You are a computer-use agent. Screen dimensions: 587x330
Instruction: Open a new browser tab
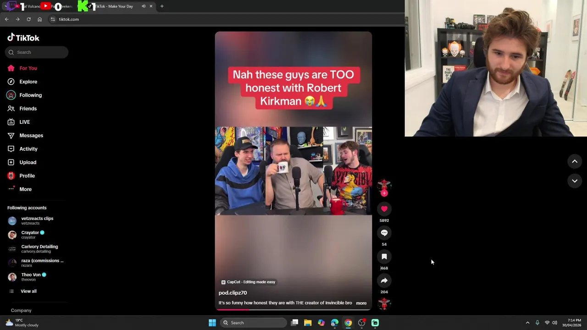162,6
